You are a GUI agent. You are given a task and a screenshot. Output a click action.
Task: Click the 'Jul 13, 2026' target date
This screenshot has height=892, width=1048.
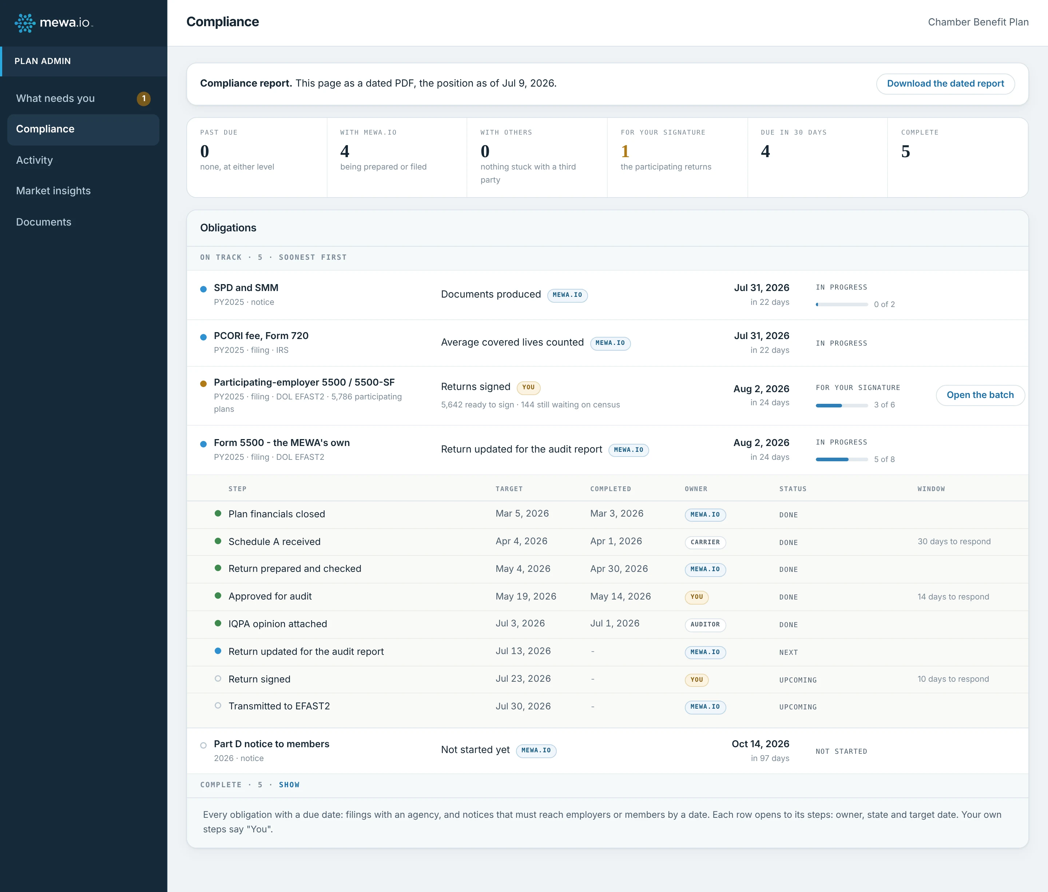(523, 651)
